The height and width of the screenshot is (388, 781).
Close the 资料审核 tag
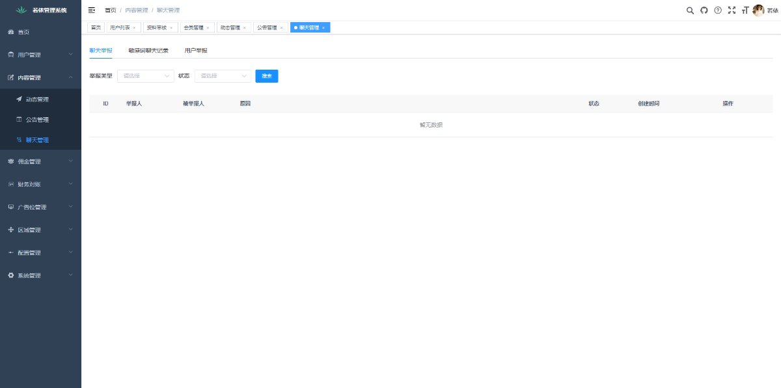point(171,28)
